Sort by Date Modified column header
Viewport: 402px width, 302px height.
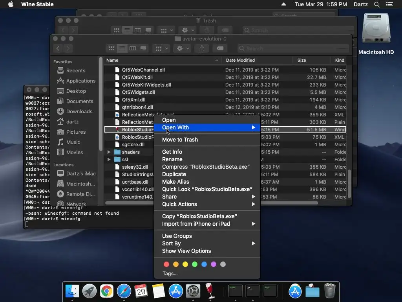[x=257, y=60]
